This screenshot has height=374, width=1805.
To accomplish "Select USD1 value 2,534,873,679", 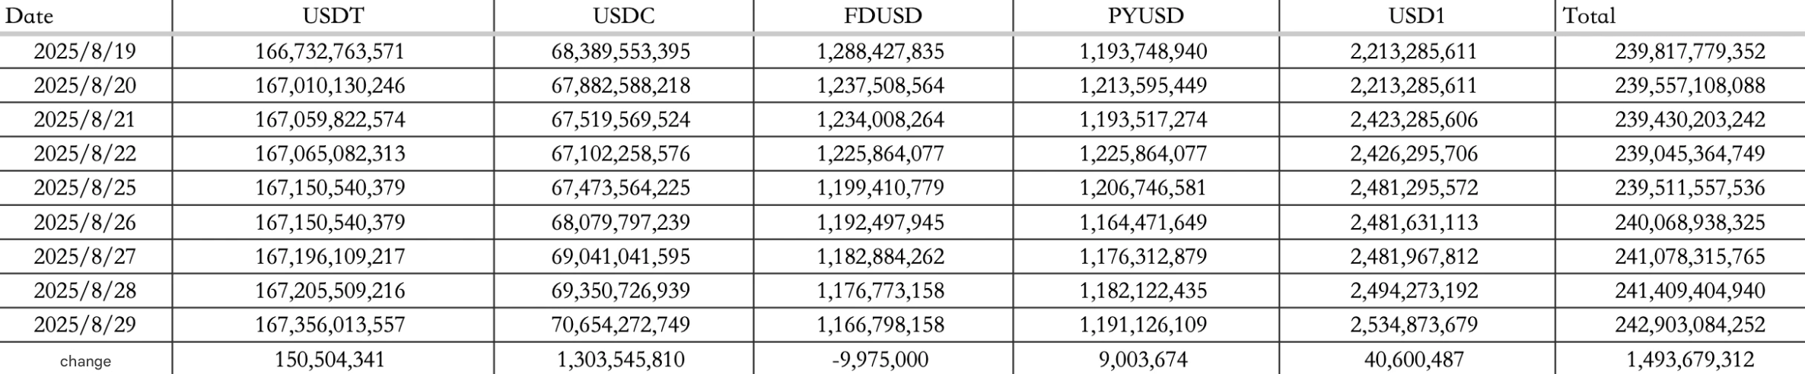I will coord(1414,325).
